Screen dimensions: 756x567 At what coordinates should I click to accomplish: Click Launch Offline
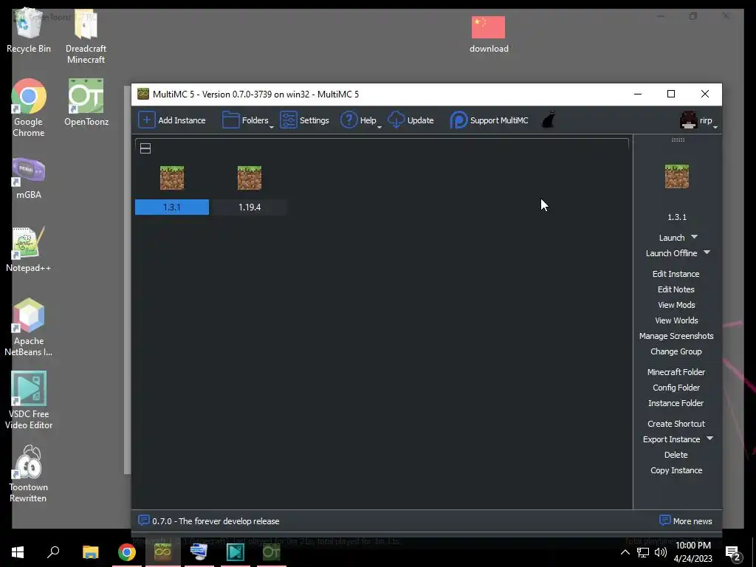click(x=671, y=253)
